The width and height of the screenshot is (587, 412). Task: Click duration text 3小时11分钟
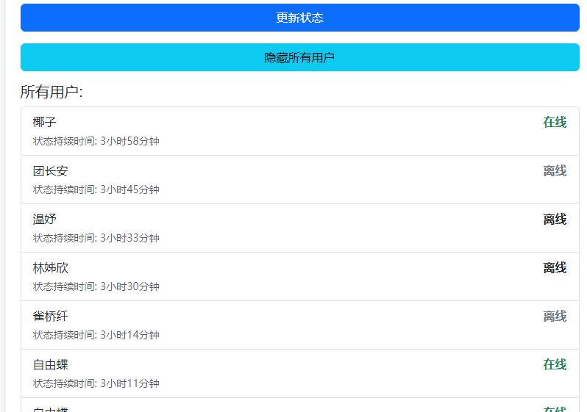pos(129,383)
